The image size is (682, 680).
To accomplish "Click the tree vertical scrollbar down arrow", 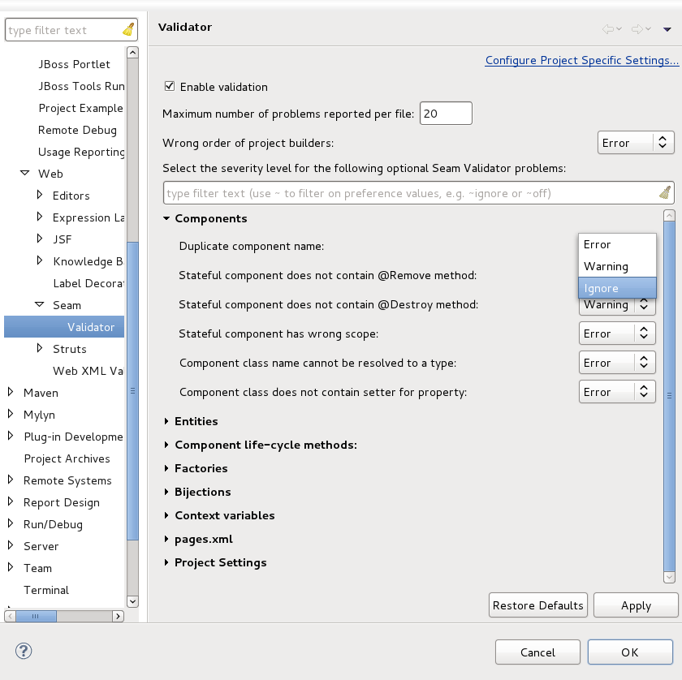I will pyautogui.click(x=132, y=601).
